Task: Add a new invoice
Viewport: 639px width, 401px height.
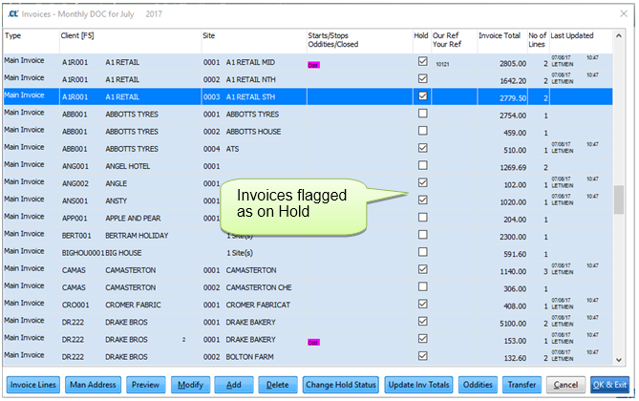Action: (234, 384)
